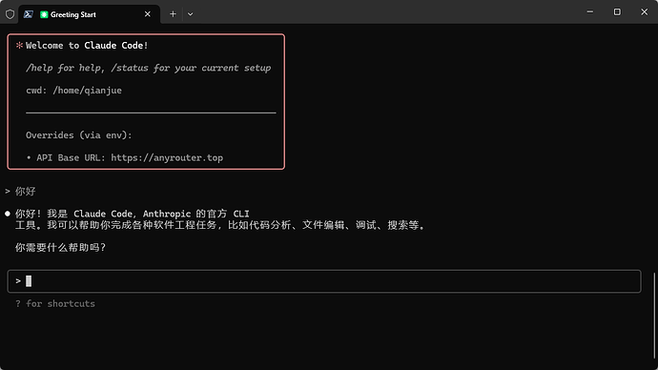Select the Greeting Start tab
This screenshot has width=658, height=370.
90,14
